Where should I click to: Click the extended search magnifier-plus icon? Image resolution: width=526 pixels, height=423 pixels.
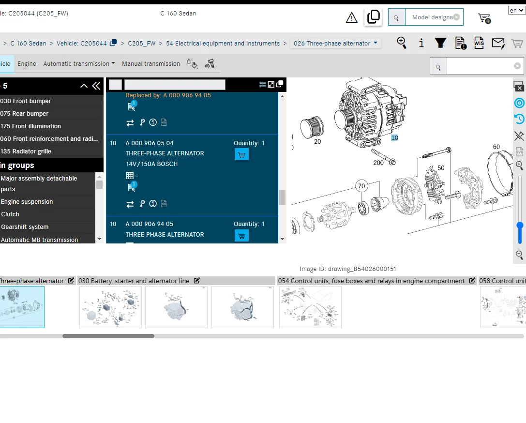pos(402,43)
